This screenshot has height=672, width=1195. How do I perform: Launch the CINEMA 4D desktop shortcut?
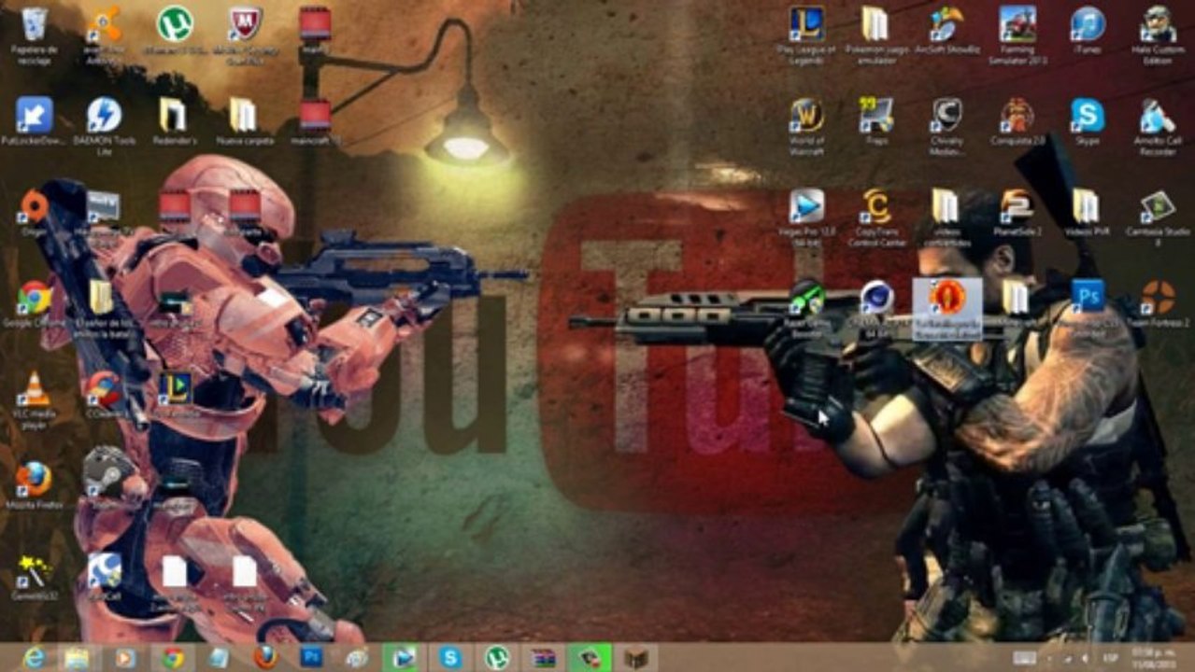click(875, 307)
